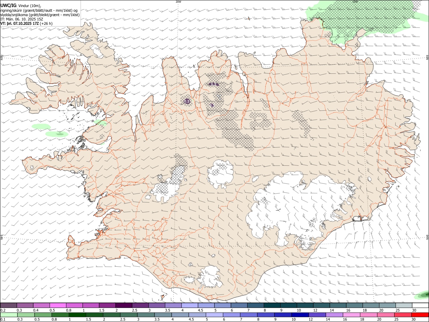Pick the bottom-row swatch between 25 and 30
The image size is (429, 322).
coord(403,315)
